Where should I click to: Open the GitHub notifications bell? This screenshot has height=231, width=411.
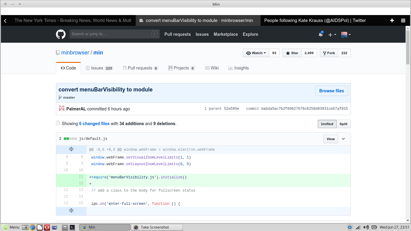pyautogui.click(x=320, y=34)
